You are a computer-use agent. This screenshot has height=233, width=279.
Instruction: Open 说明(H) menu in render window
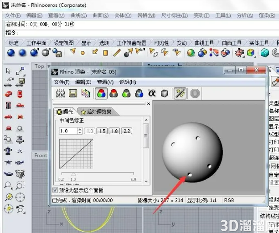(128, 82)
